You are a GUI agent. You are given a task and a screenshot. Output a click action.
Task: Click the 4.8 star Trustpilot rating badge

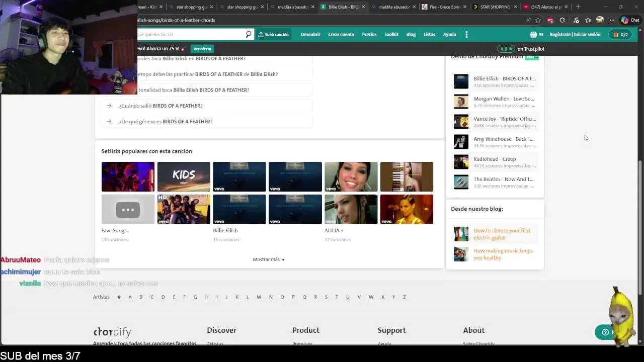point(506,49)
